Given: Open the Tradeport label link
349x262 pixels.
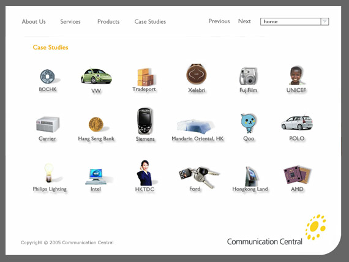Looking at the screenshot, I should point(144,89).
